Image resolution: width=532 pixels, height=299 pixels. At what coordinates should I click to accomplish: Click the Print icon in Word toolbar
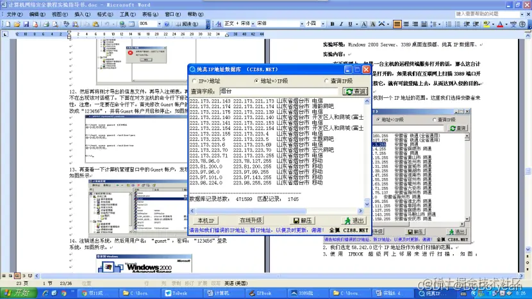click(x=46, y=24)
